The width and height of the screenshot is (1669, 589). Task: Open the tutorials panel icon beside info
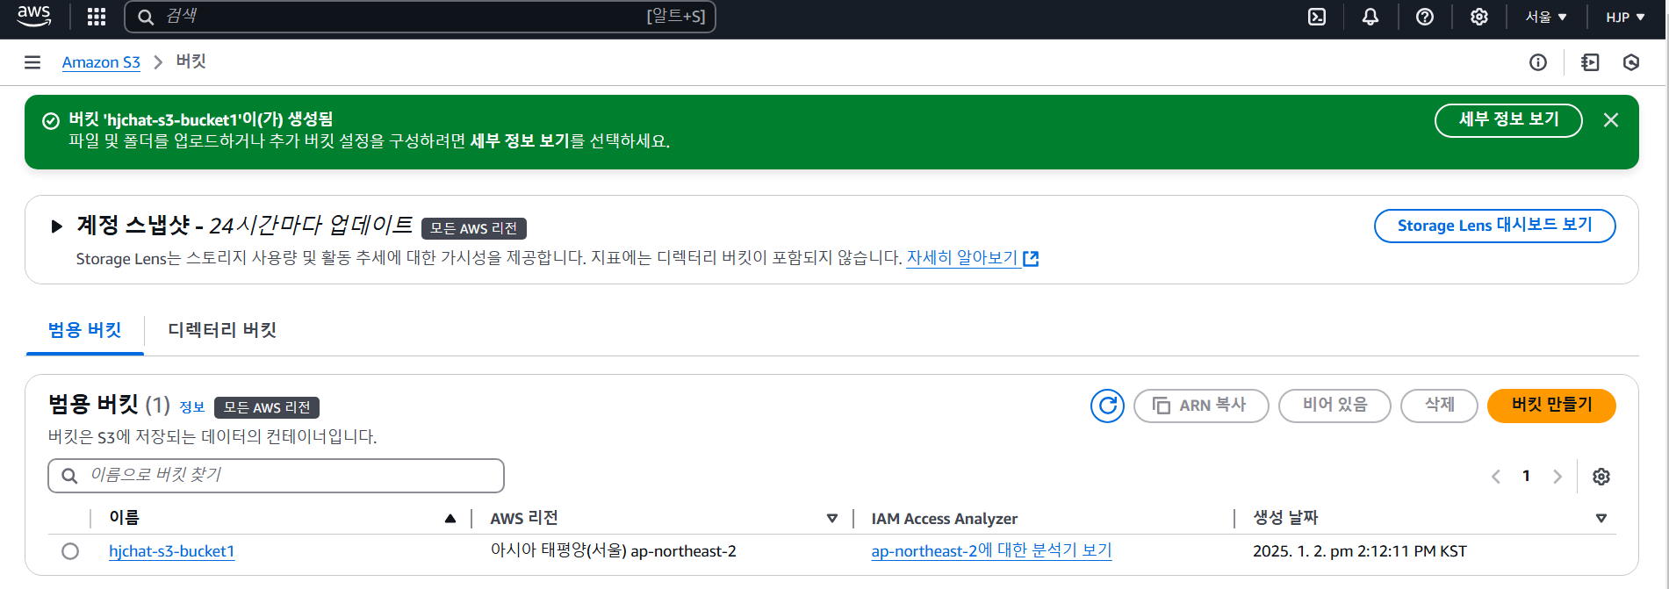click(1590, 62)
